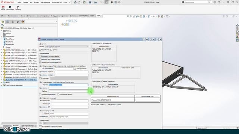Screen dimensions: 239x134
Task: Click the Rebuild traffic light icon
Action: coord(112,2)
